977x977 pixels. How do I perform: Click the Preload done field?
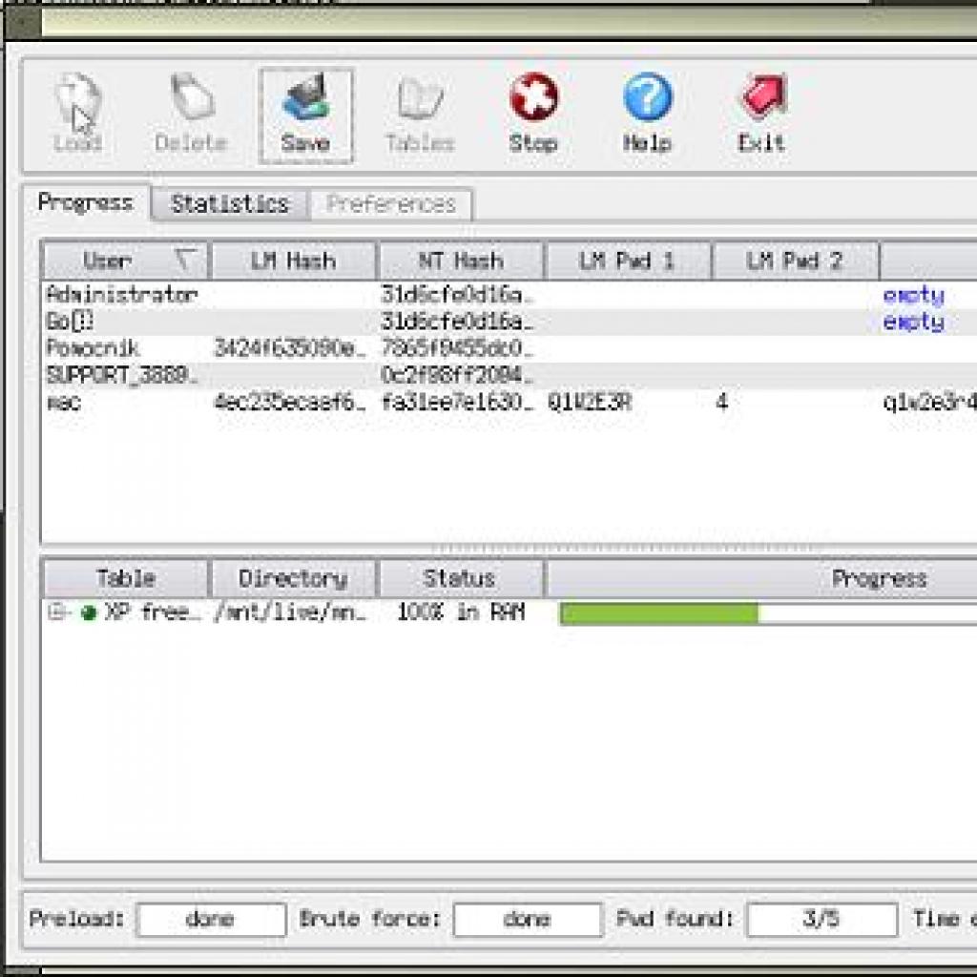click(211, 919)
